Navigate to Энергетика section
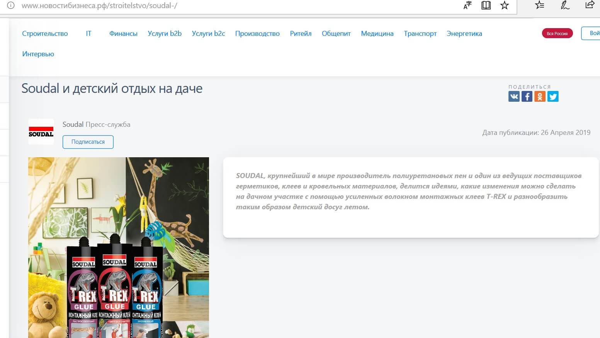The width and height of the screenshot is (600, 338). [464, 34]
